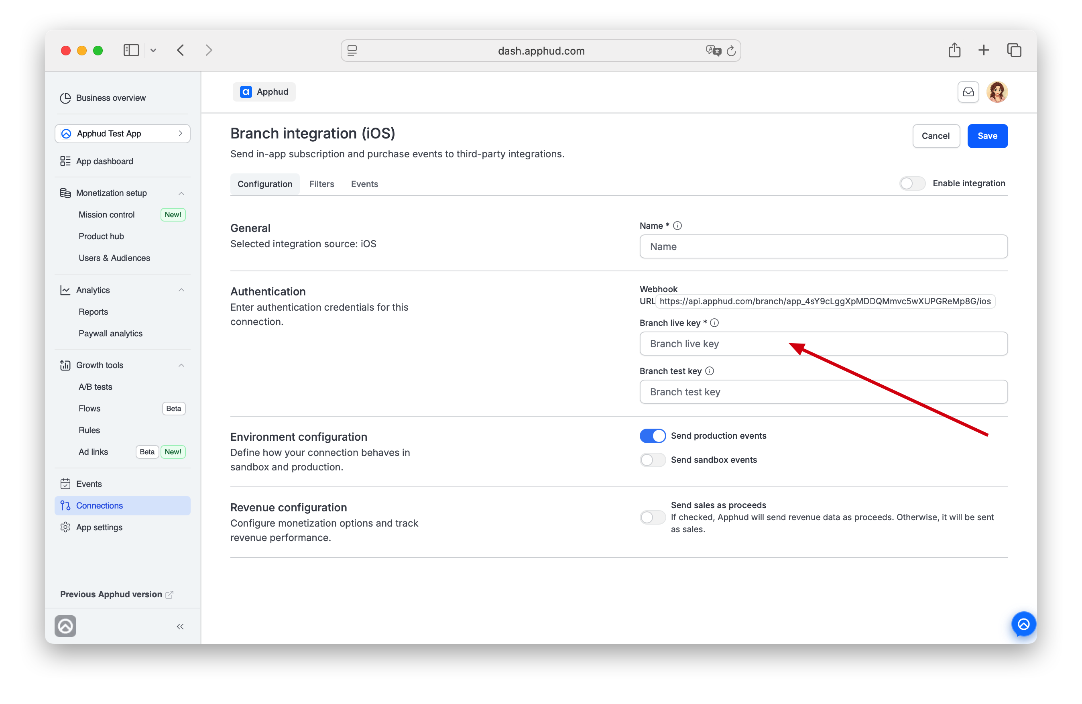
Task: Turn on Send sales as proceeds
Action: click(x=653, y=517)
